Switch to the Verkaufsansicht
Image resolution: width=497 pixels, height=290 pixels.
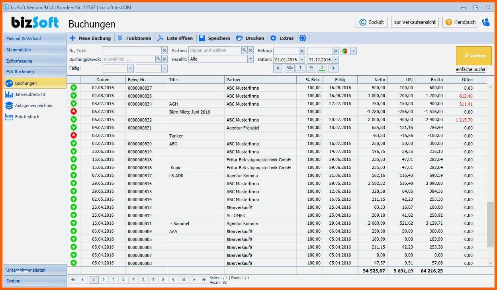pyautogui.click(x=415, y=22)
